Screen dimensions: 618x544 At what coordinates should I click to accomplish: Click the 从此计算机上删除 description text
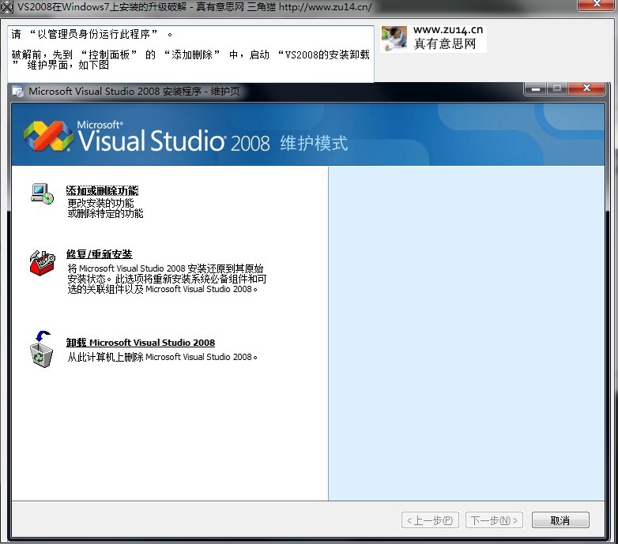pos(162,357)
